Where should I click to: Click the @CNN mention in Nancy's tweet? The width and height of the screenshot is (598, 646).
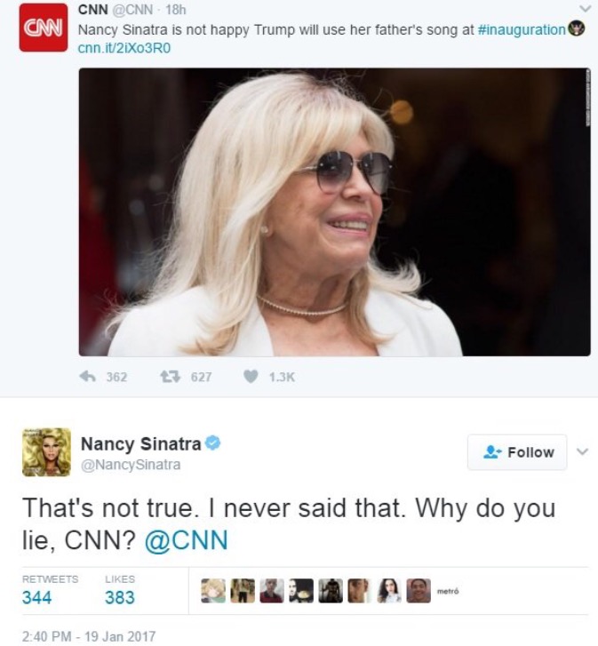[187, 539]
